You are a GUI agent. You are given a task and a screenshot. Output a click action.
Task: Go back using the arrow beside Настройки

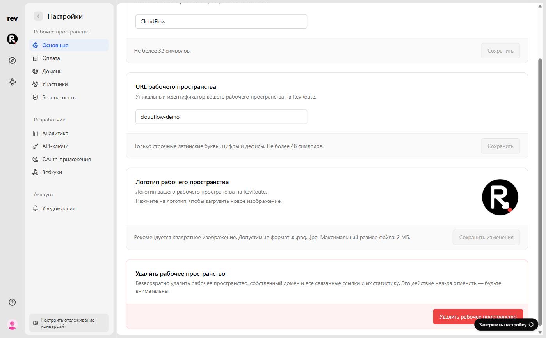coord(38,16)
